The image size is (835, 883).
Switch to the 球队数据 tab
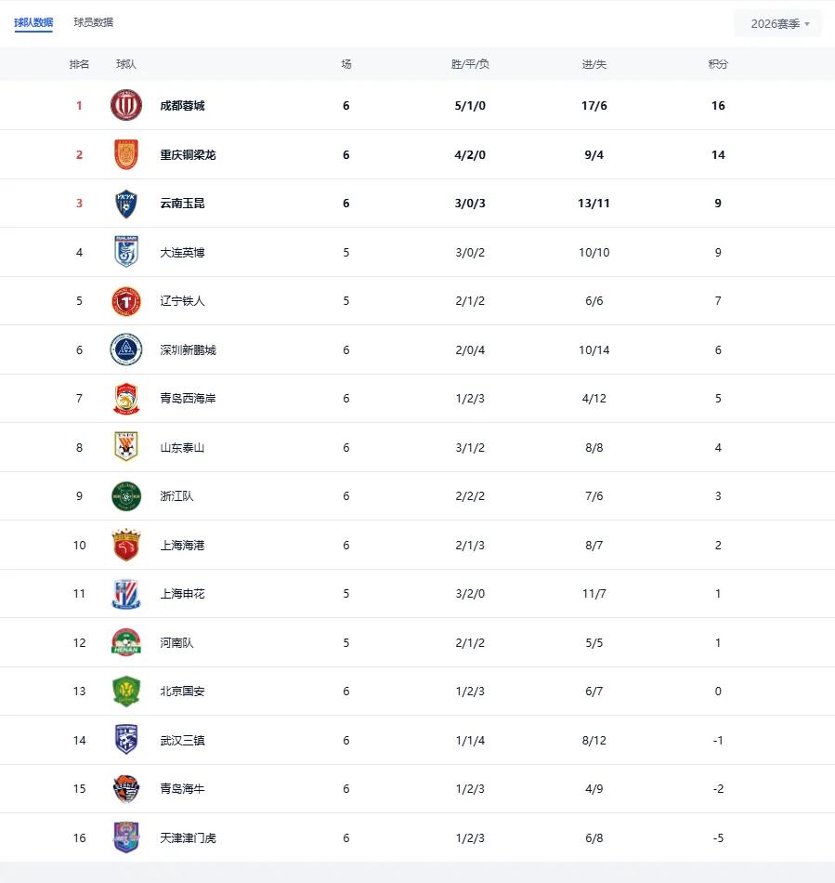coord(33,22)
